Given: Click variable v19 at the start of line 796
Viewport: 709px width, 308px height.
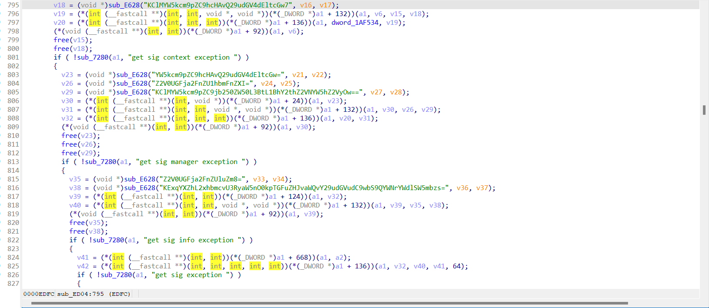Looking at the screenshot, I should 59,14.
